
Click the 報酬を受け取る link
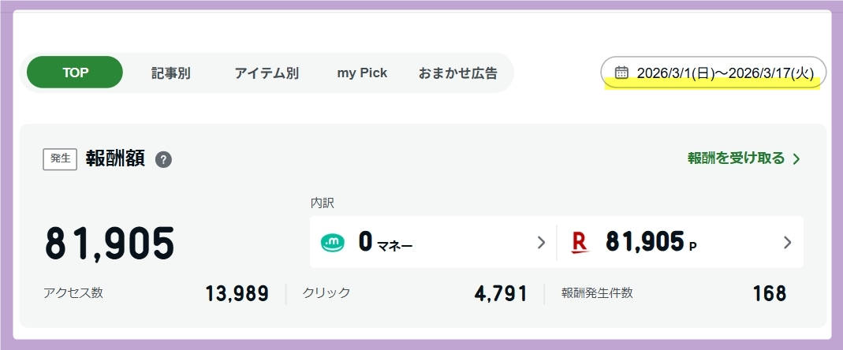point(736,158)
